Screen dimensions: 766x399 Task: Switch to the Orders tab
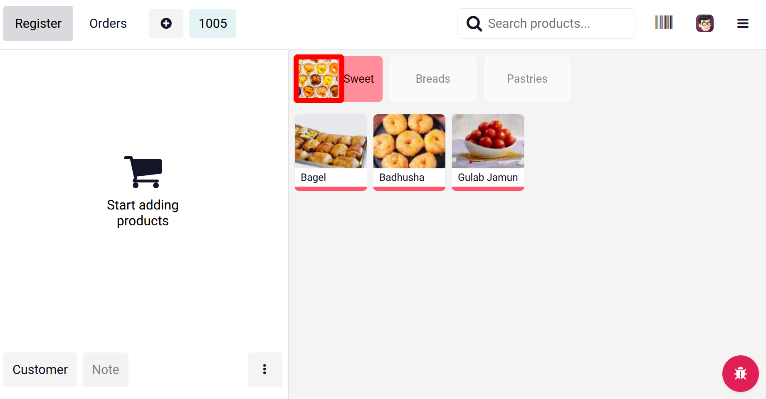click(x=108, y=24)
